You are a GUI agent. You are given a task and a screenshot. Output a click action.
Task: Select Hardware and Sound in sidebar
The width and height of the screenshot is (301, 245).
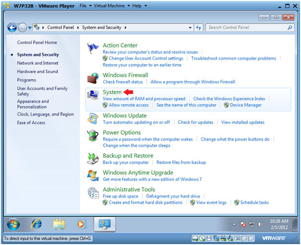37,71
